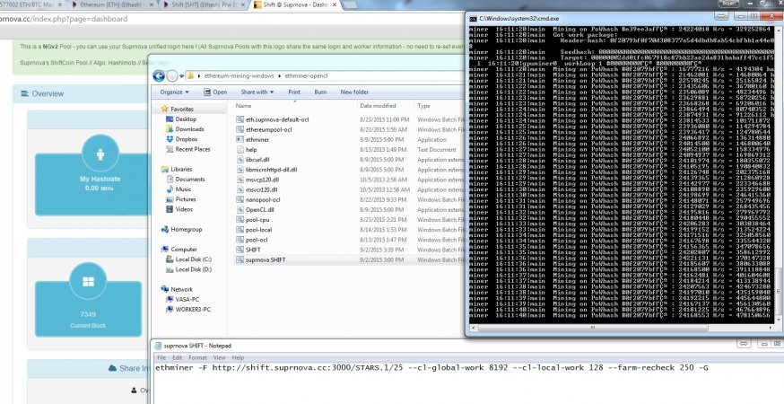Click the cmd.exe horizontal scrollbar
Viewport: 784px width, 404px height.
[593, 328]
